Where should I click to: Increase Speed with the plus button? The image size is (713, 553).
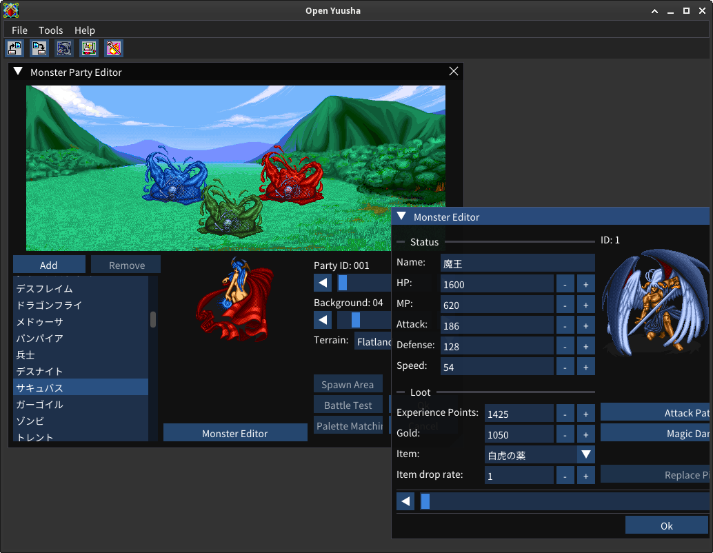pyautogui.click(x=585, y=367)
